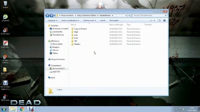Click the network tray icon

click(x=180, y=109)
